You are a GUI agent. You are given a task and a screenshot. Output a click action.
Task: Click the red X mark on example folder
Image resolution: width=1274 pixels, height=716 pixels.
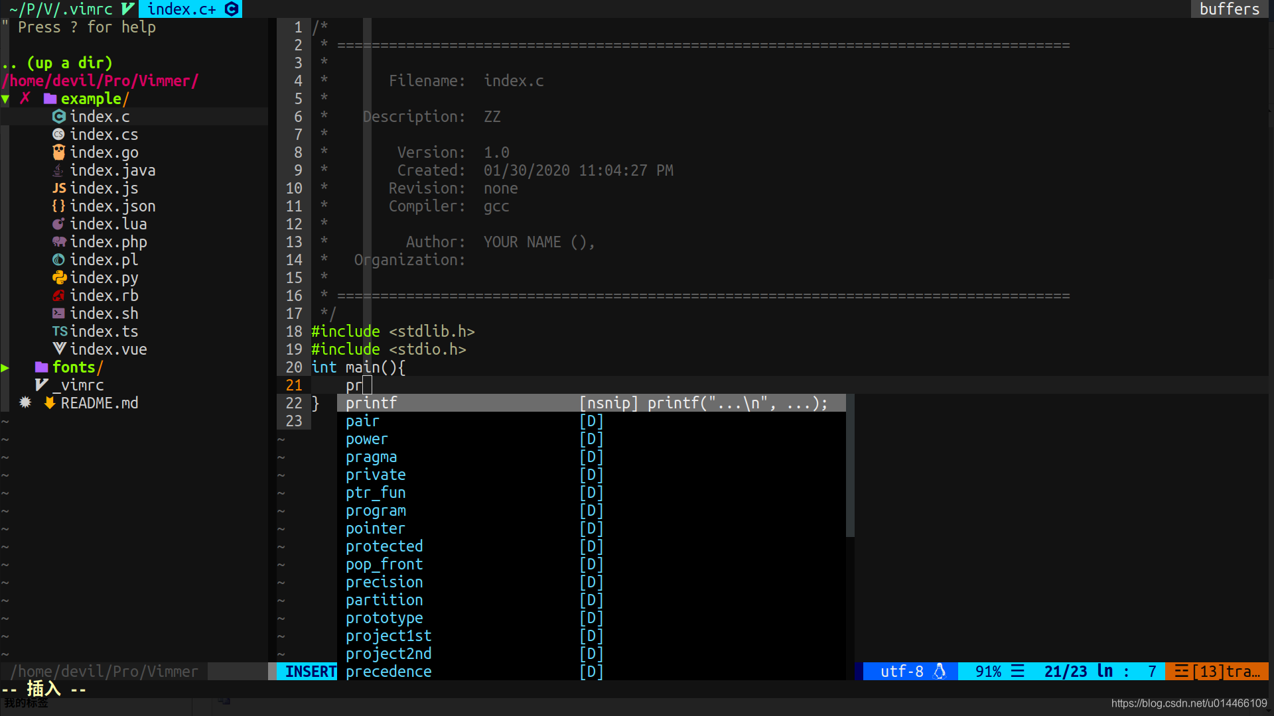[25, 99]
